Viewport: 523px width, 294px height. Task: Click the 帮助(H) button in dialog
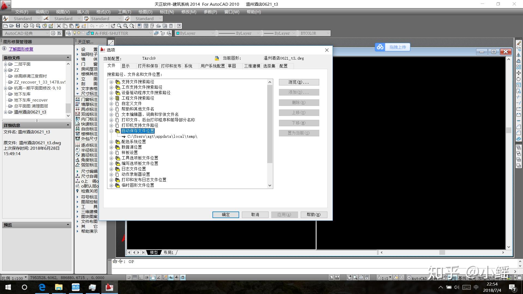pos(314,215)
